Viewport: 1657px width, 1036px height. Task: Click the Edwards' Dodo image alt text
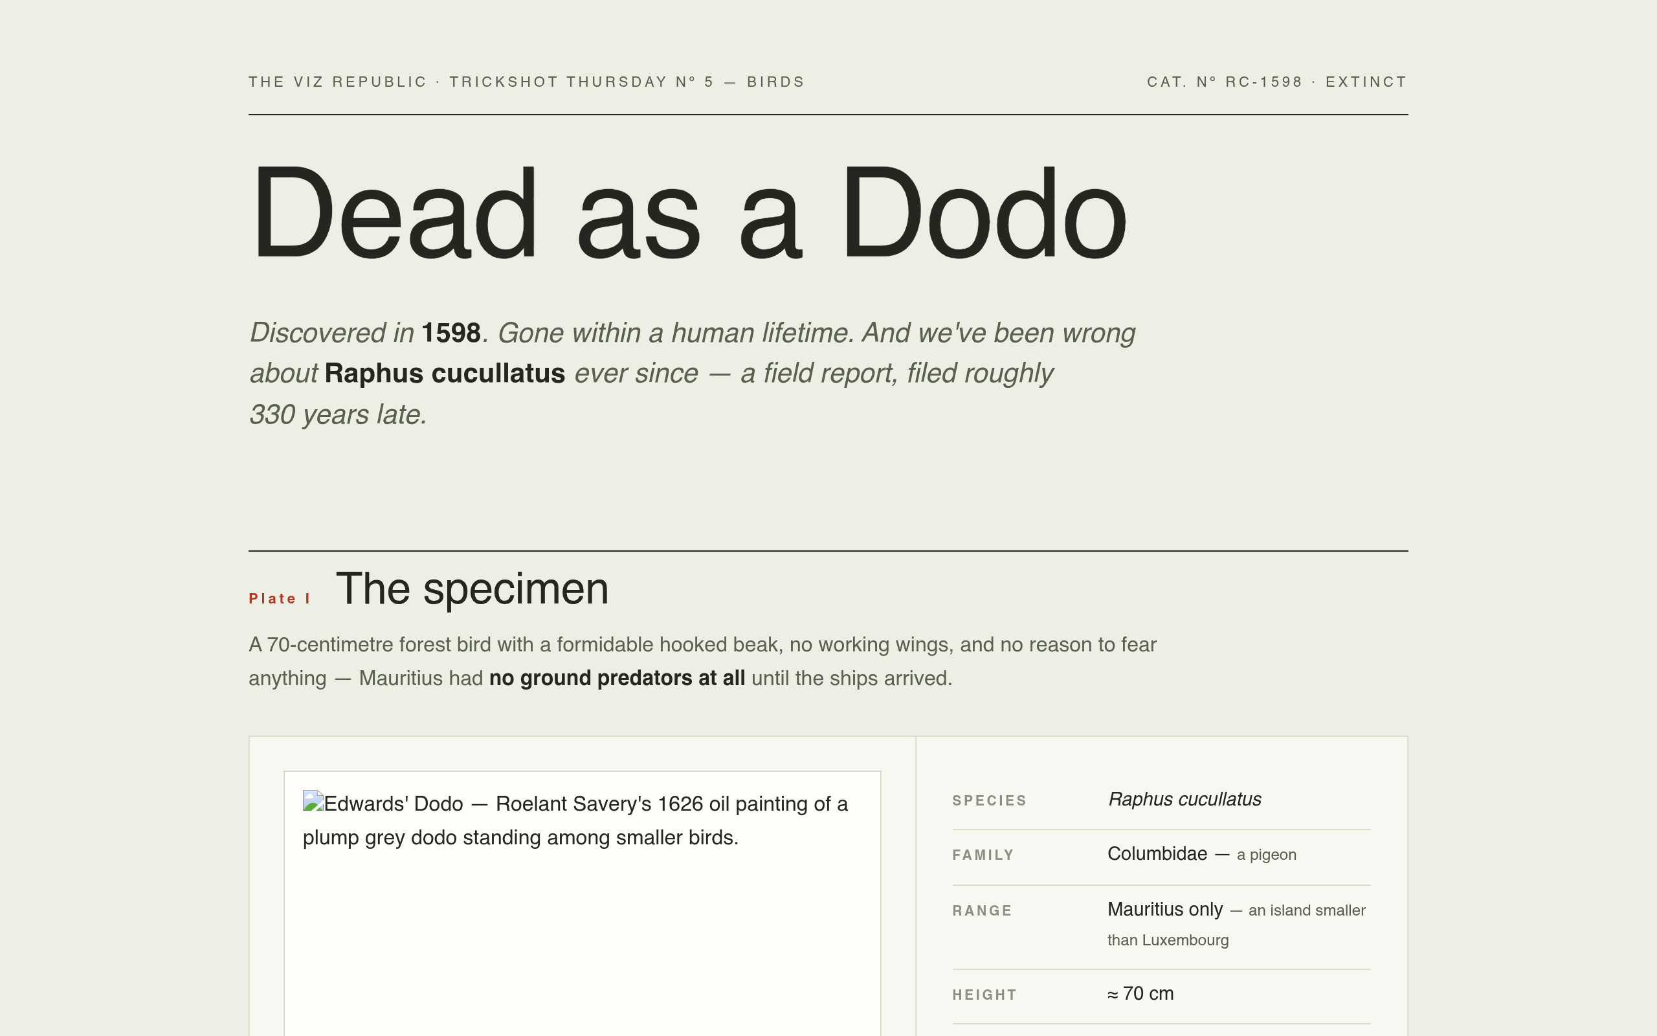[576, 820]
